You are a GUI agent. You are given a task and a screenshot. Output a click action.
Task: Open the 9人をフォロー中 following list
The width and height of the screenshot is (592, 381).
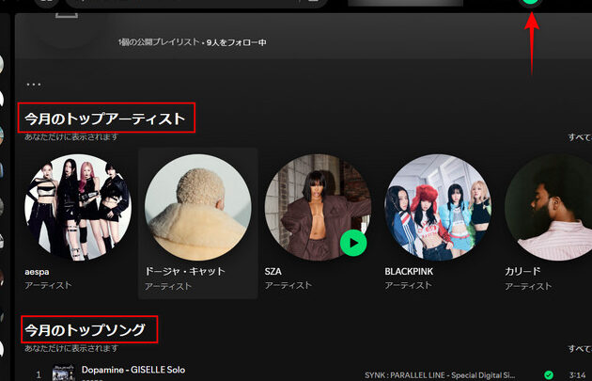point(237,42)
